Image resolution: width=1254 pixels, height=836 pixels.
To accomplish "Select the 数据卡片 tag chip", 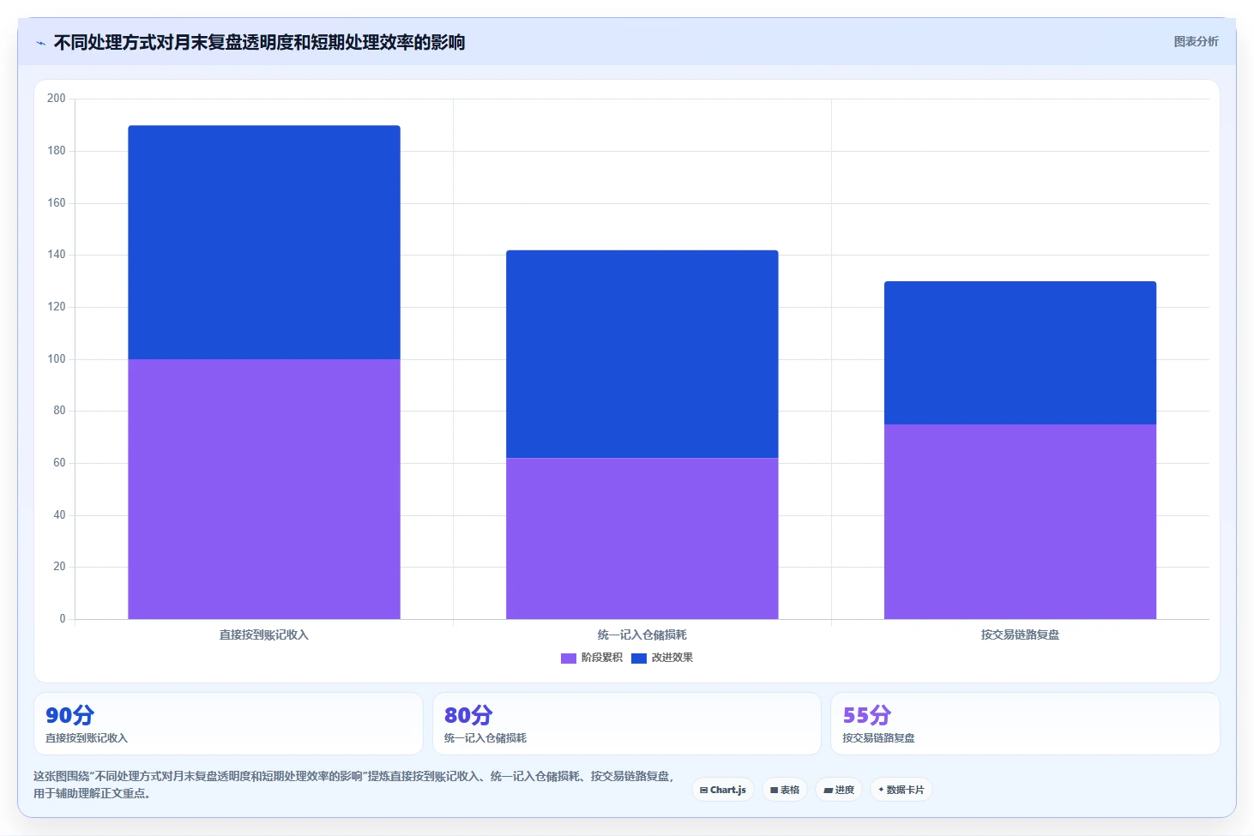I will click(901, 790).
